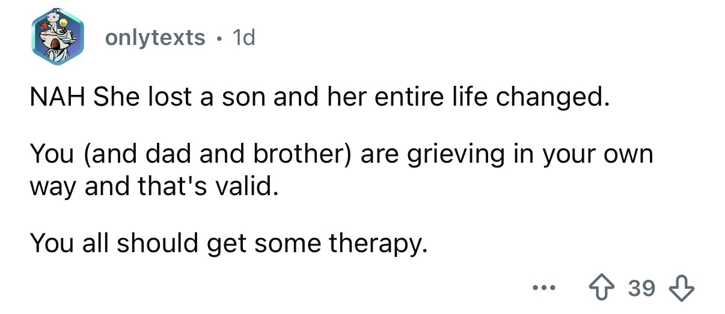Open the onlytexts user profile link
The height and width of the screenshot is (314, 725).
point(154,38)
